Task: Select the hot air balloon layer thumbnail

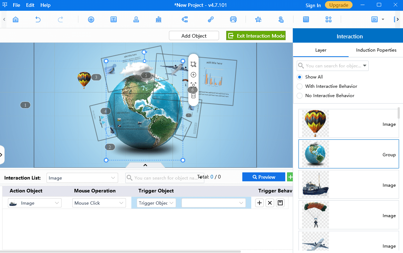Action: [315, 124]
